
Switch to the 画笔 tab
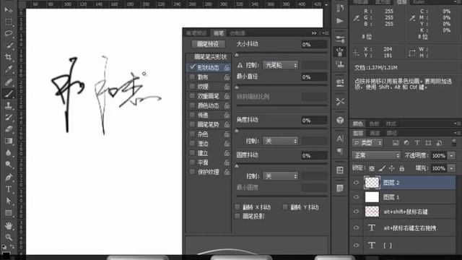click(x=219, y=33)
